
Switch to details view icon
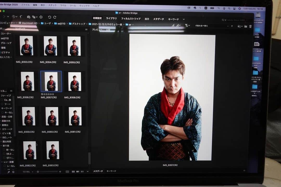[78, 172]
